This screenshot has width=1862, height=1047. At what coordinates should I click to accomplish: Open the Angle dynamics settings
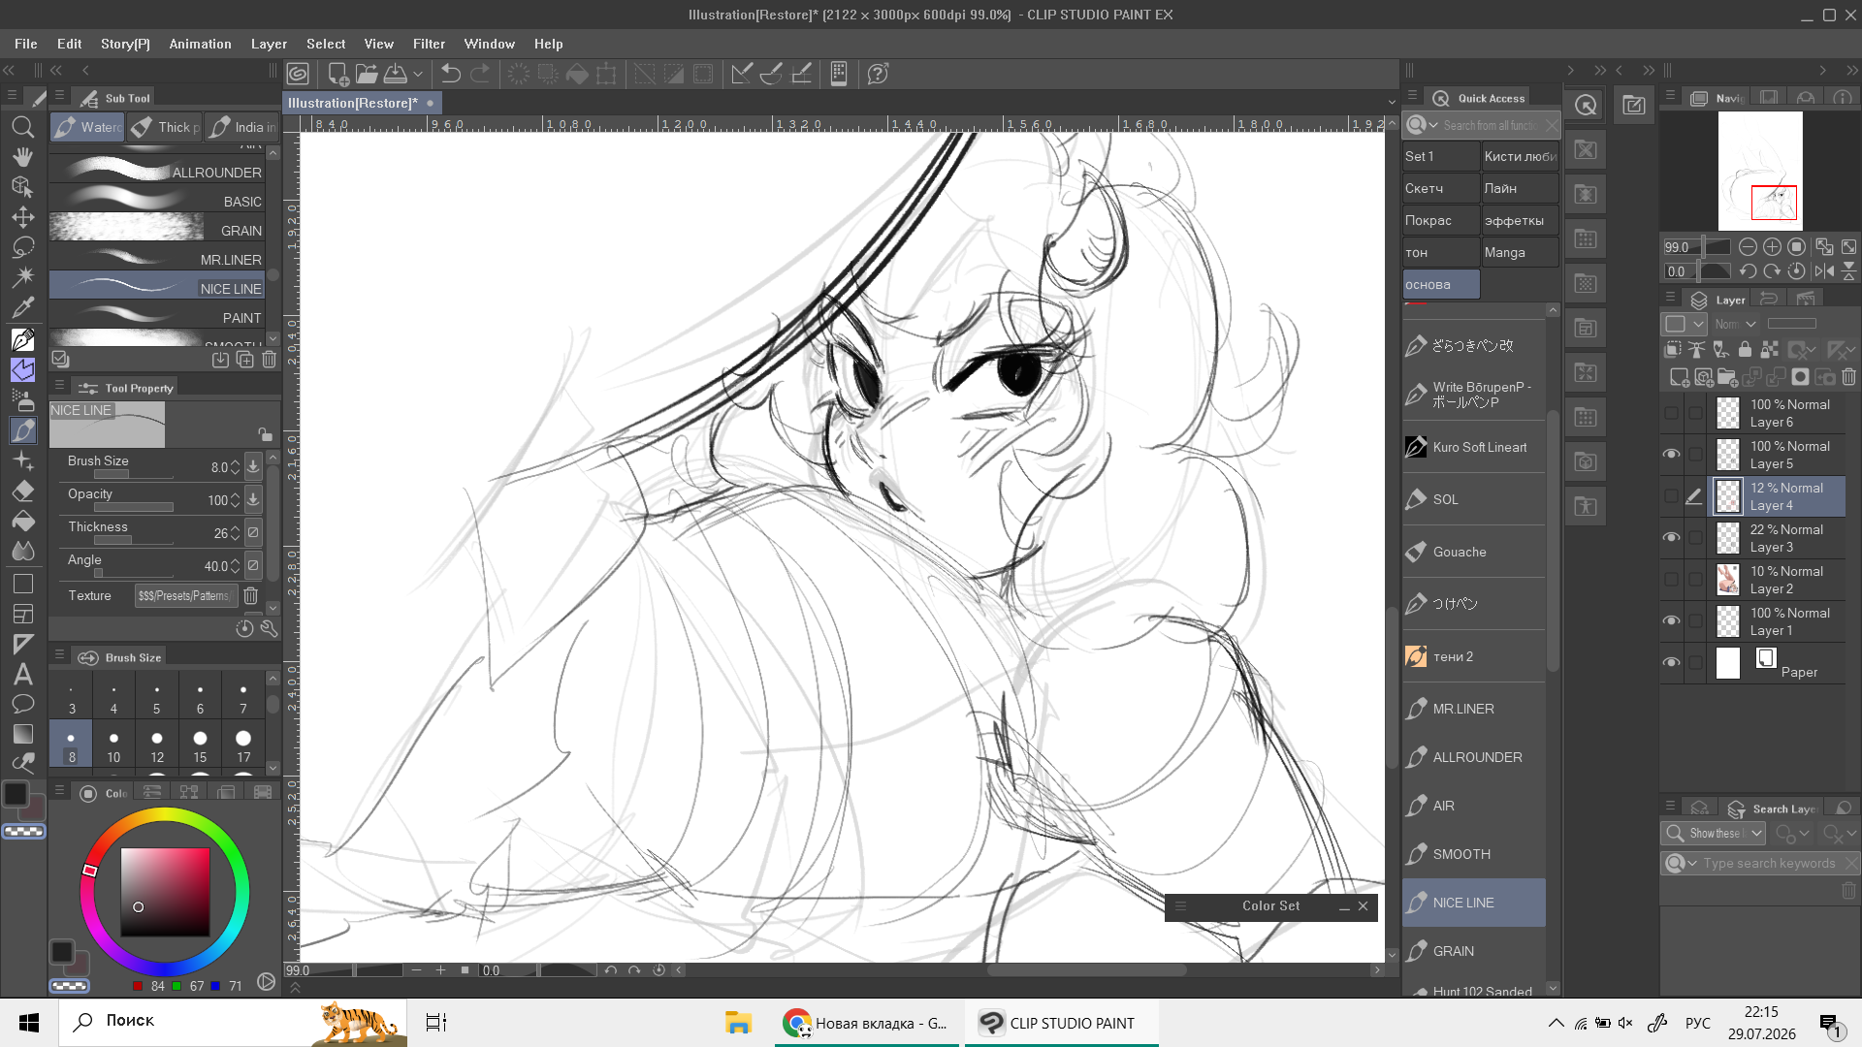[x=253, y=566]
